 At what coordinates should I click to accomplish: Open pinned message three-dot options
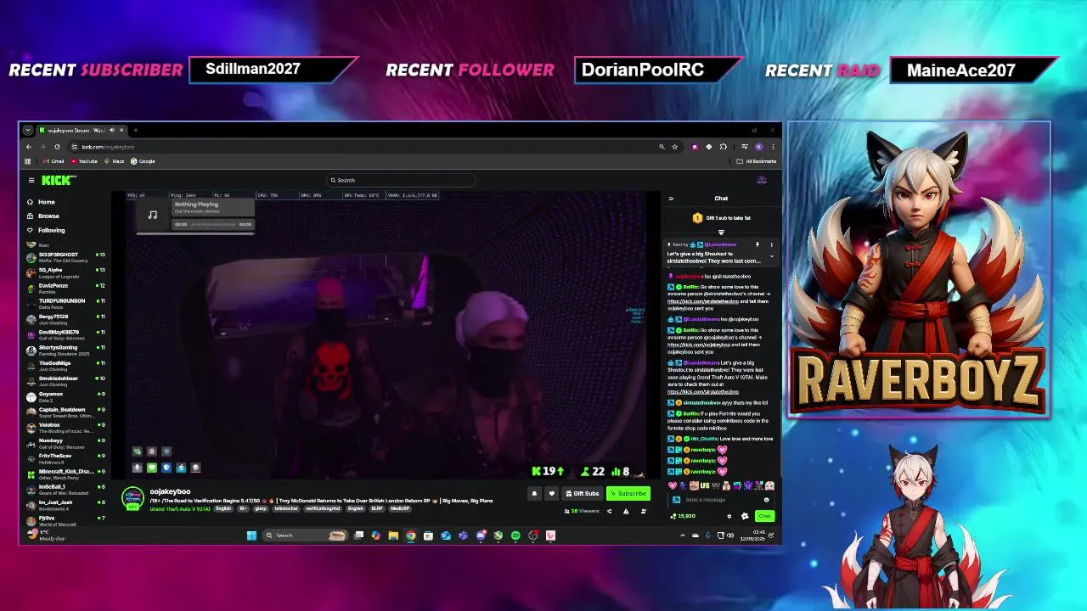tap(772, 245)
